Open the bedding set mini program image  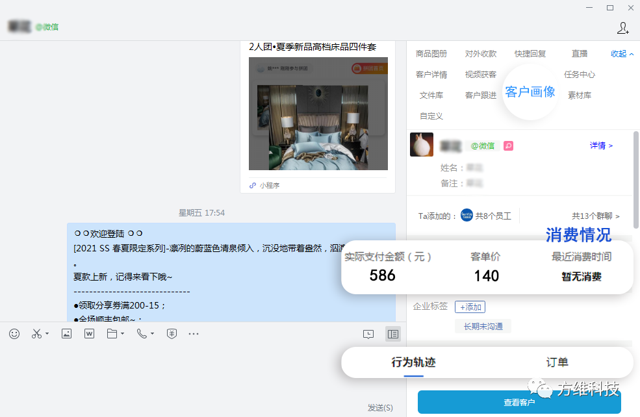click(x=318, y=114)
